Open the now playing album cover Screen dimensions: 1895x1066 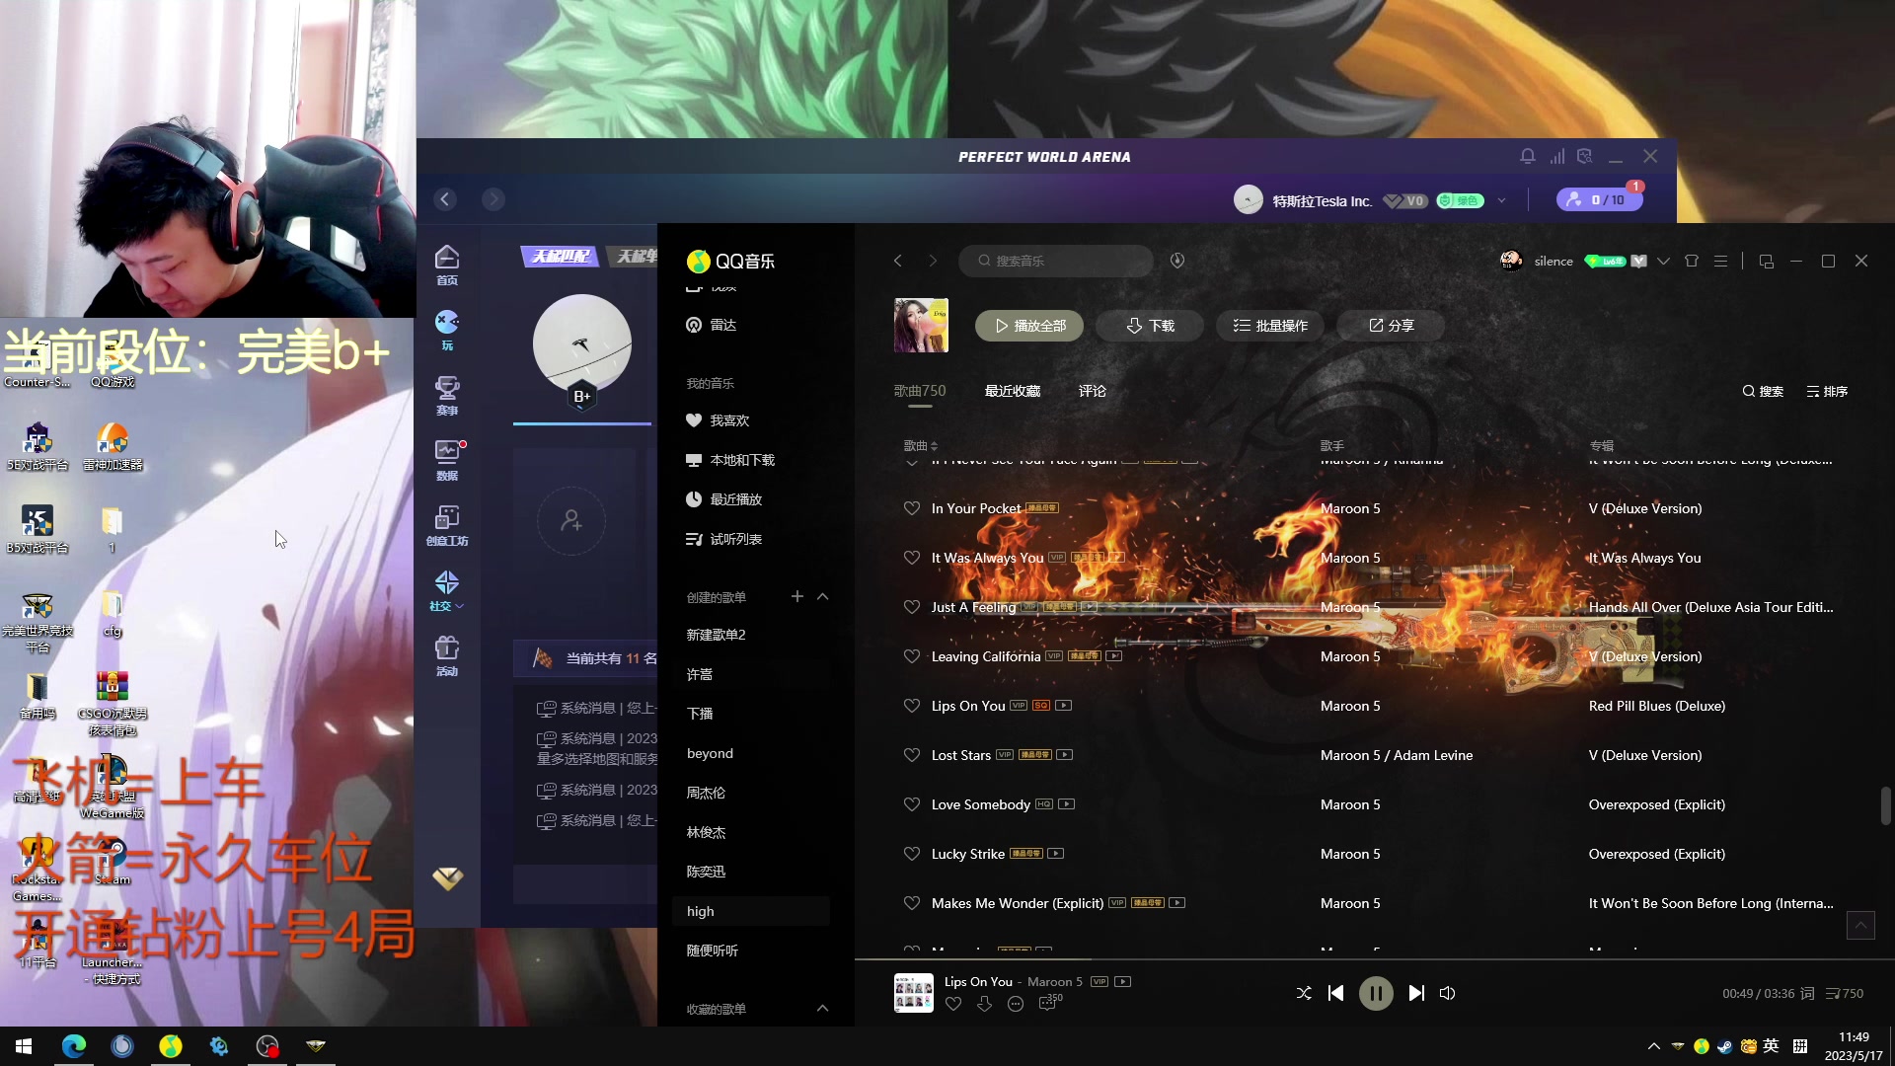pos(914,993)
